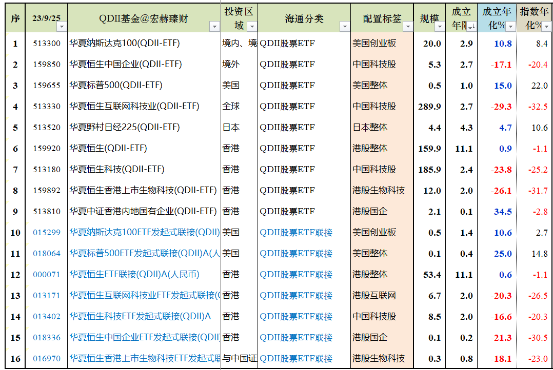
Task: Open the QDII基金@宏赫臻财 column filter dropdown
Action: pyautogui.click(x=214, y=27)
